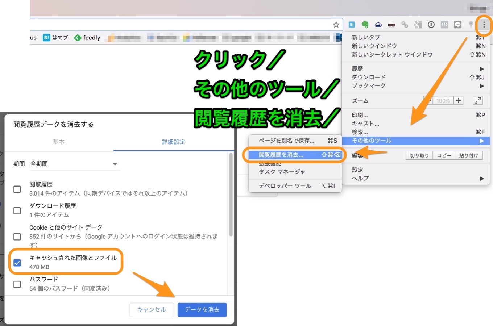This screenshot has width=493, height=326.
Task: Choose 閲覧履歴を消去... in submenu
Action: 295,155
